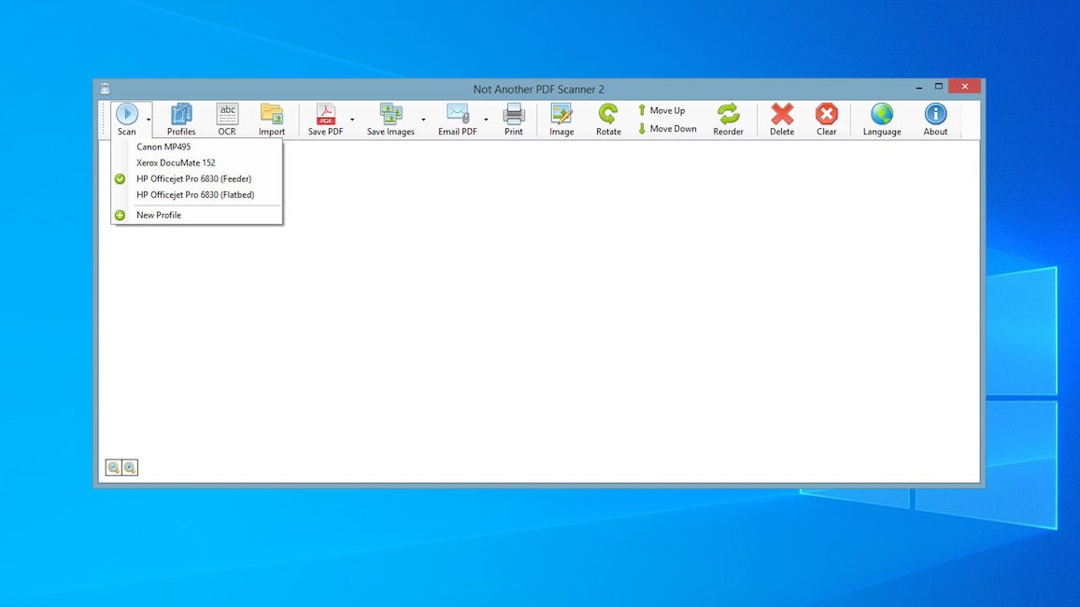Expand the Save PDF dropdown arrow
The height and width of the screenshot is (607, 1080).
pos(352,120)
